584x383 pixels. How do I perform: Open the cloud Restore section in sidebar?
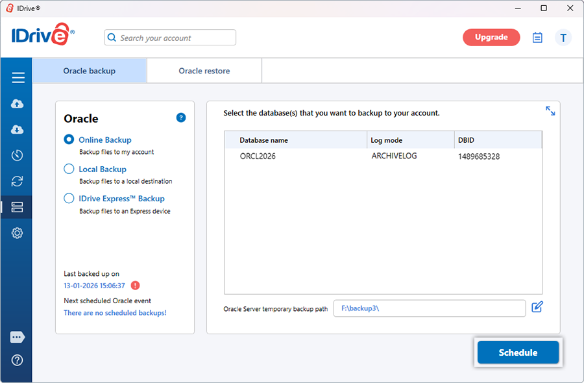tap(18, 130)
